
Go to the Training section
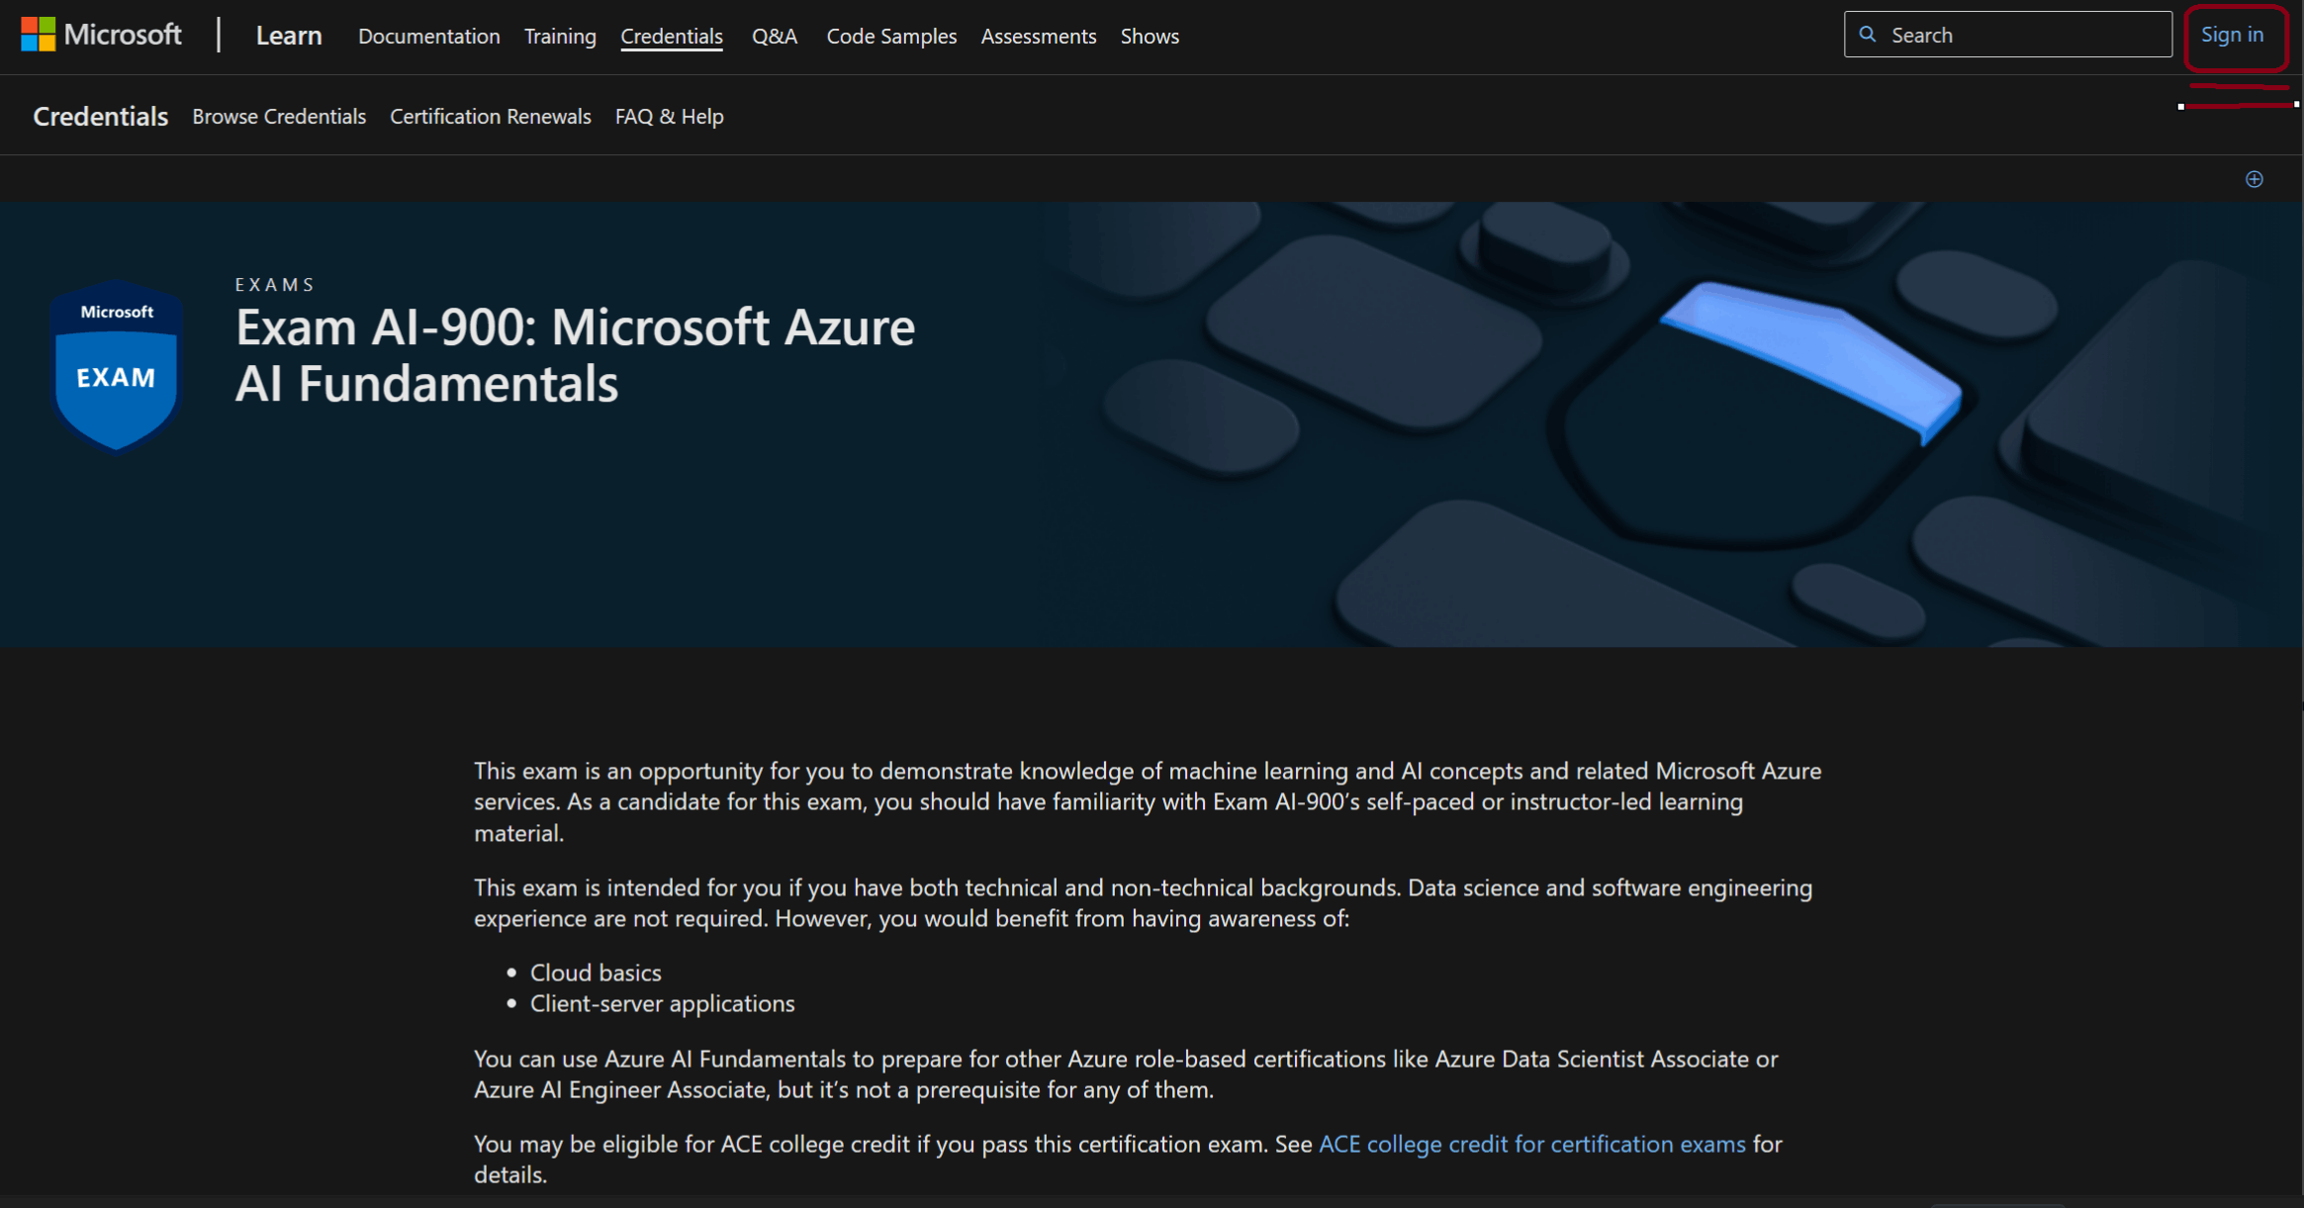(560, 37)
